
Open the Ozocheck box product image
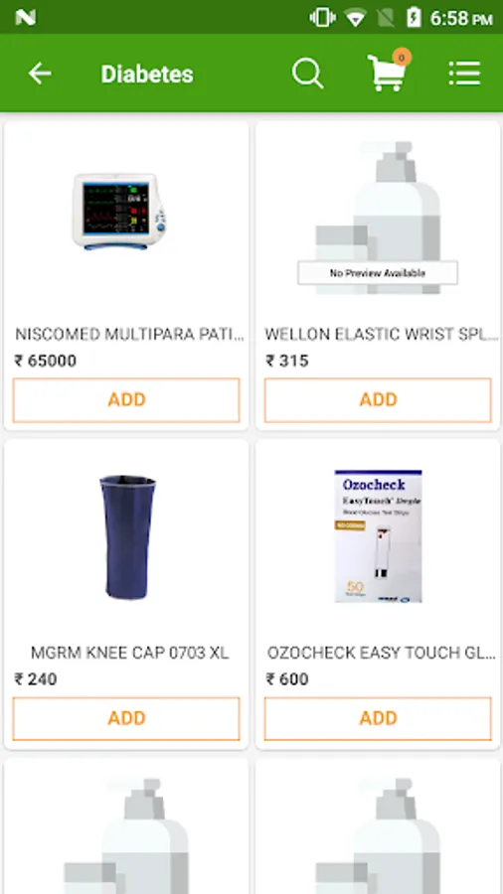378,536
